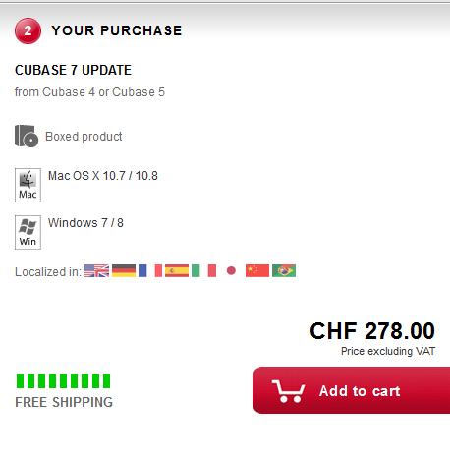Click the green free shipping bar
Viewport: 450px width, 461px height.
[63, 380]
